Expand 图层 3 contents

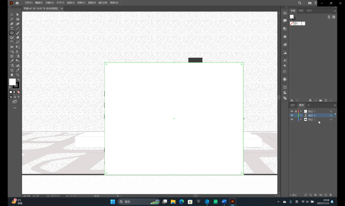(x=301, y=115)
